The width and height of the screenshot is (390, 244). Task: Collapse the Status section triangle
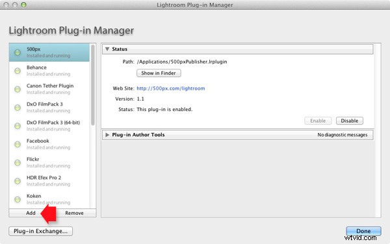coord(107,49)
